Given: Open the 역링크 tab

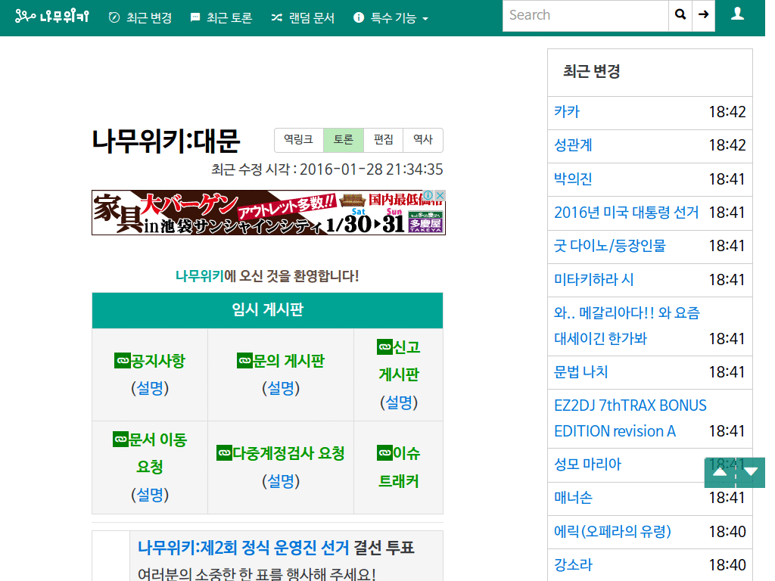Looking at the screenshot, I should 298,140.
